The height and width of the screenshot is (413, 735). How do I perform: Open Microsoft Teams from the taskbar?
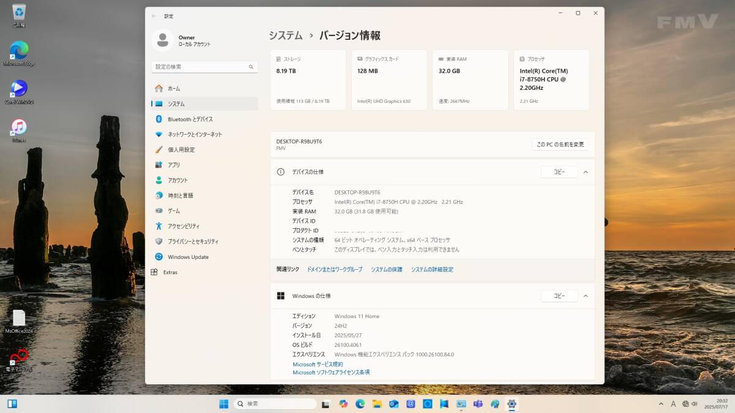(478, 404)
